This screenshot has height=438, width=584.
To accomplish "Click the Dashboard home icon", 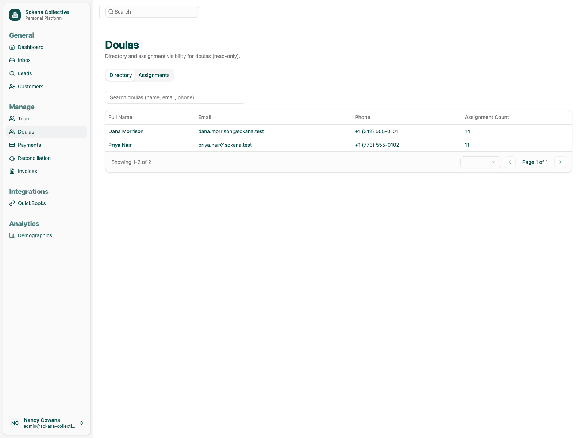I will tap(12, 47).
